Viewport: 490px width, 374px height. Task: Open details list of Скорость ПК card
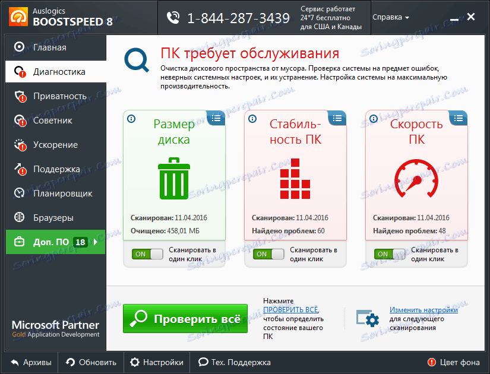coord(459,118)
